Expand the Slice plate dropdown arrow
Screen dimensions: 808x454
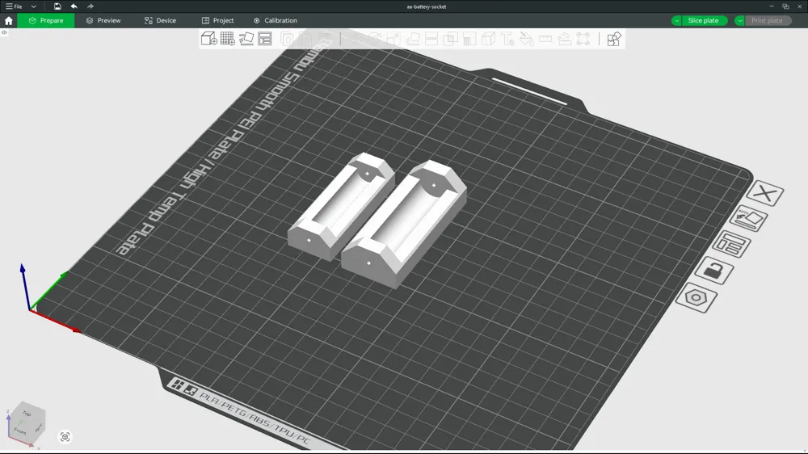[x=676, y=21]
